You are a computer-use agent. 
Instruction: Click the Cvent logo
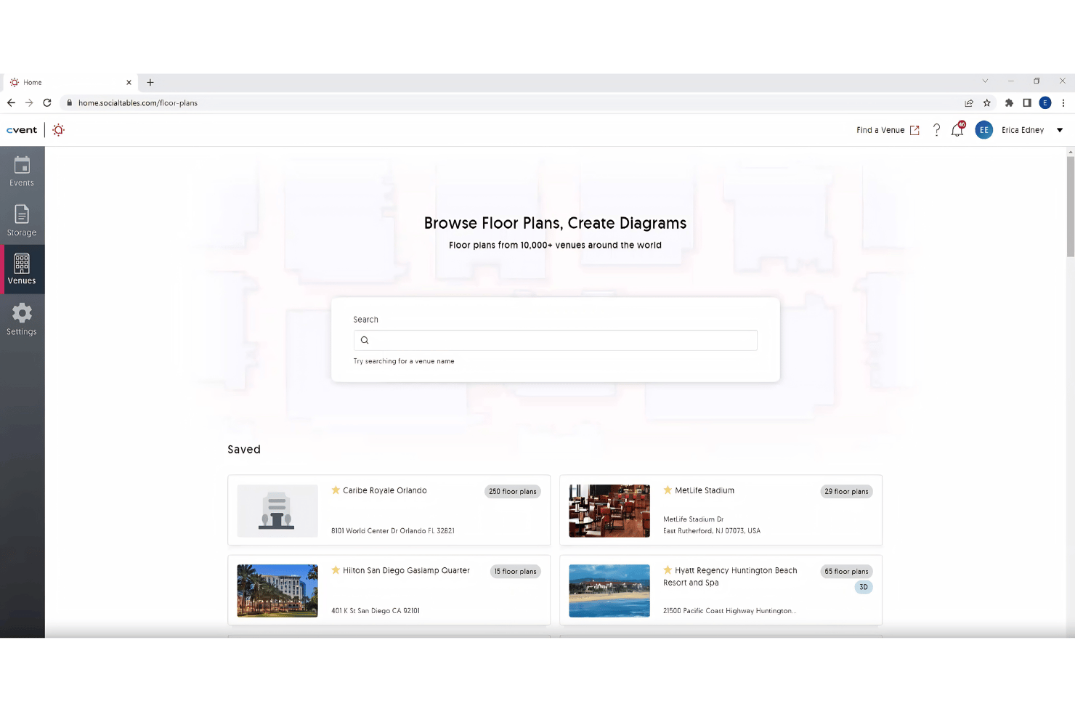22,130
